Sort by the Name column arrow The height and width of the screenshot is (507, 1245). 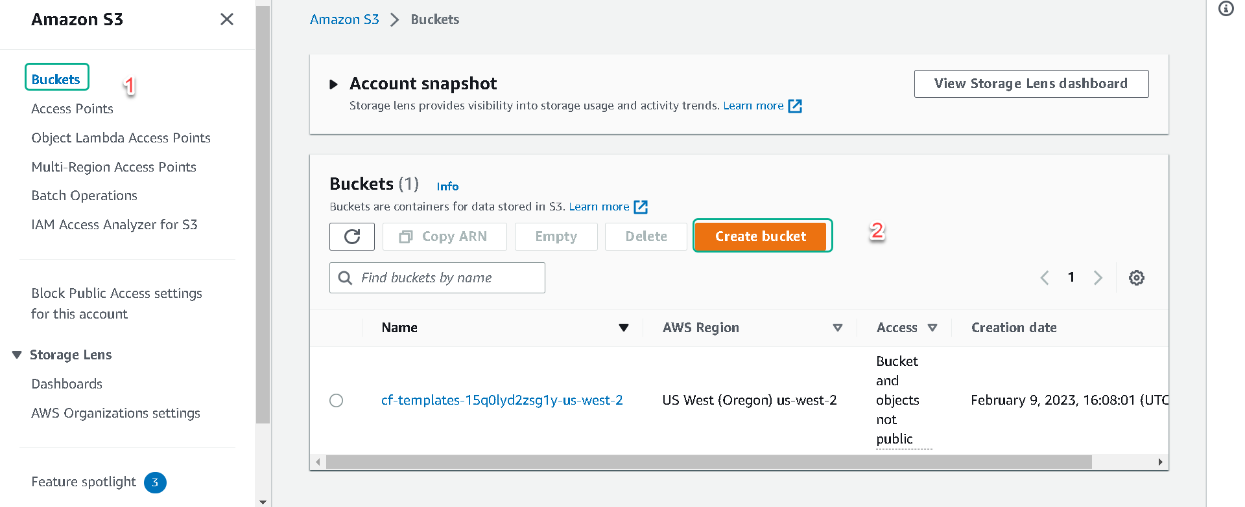click(624, 328)
